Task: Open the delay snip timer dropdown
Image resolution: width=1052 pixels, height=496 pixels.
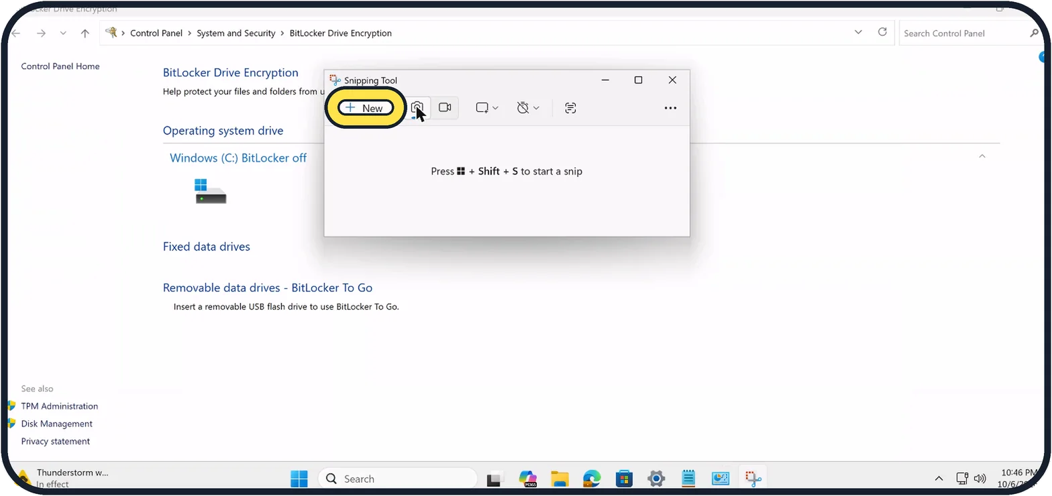Action: tap(528, 108)
